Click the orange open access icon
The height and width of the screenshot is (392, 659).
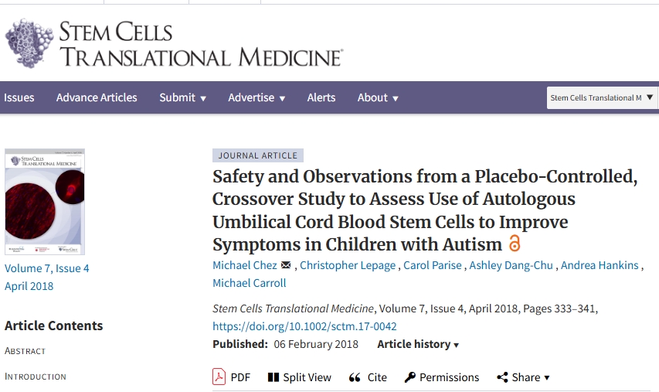tap(515, 244)
